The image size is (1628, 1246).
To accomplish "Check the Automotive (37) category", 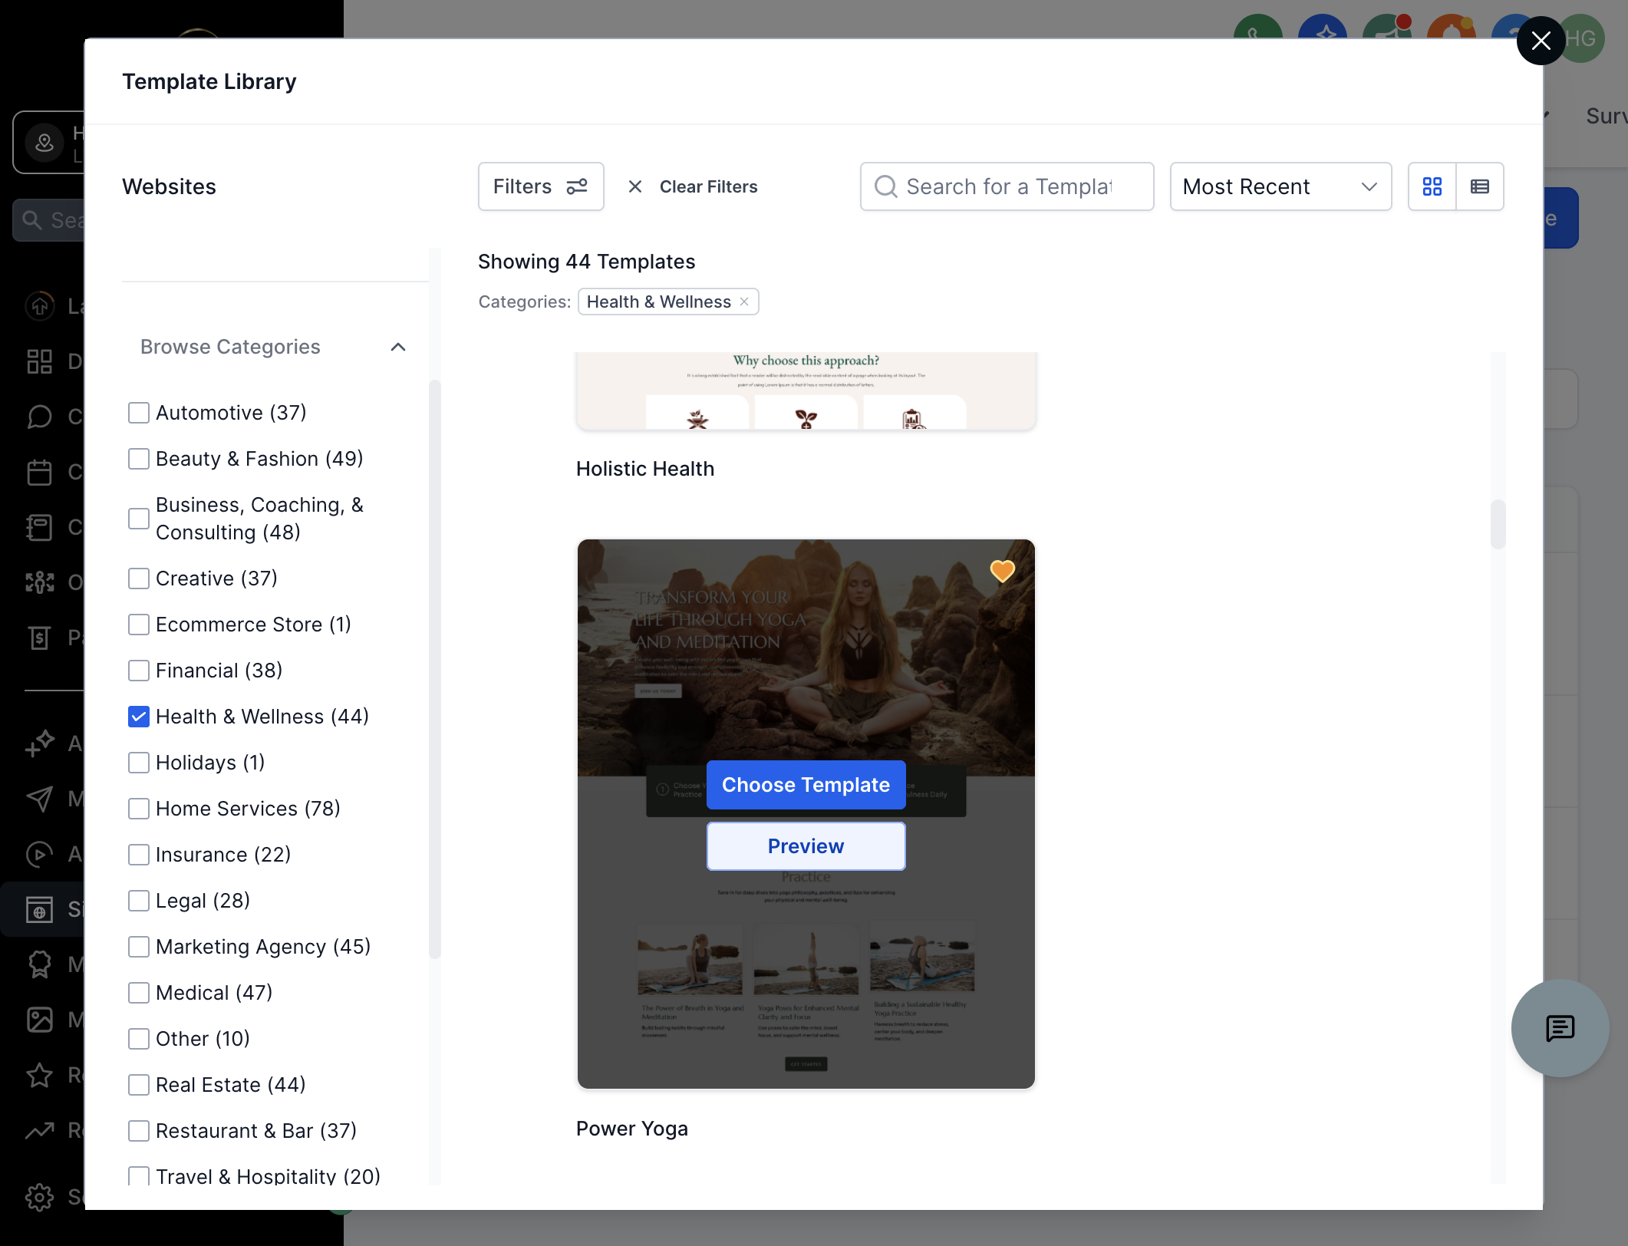I will click(139, 413).
